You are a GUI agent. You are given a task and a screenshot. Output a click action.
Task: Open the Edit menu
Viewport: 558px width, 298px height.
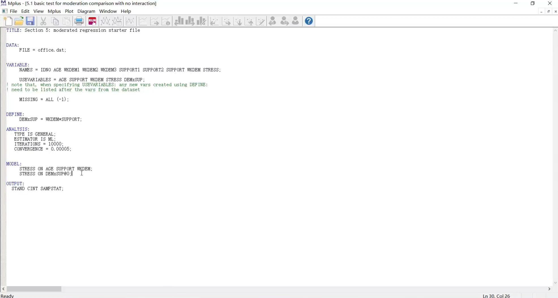pyautogui.click(x=25, y=11)
